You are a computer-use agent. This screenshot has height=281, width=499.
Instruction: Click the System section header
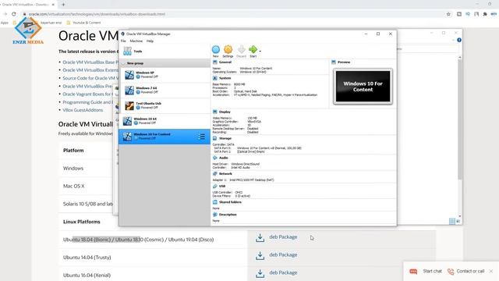tap(225, 78)
